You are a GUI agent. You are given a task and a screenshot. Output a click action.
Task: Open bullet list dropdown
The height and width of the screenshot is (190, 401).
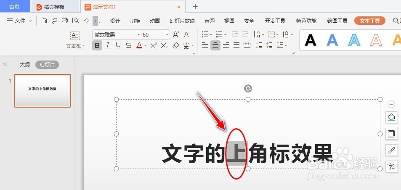click(211, 35)
